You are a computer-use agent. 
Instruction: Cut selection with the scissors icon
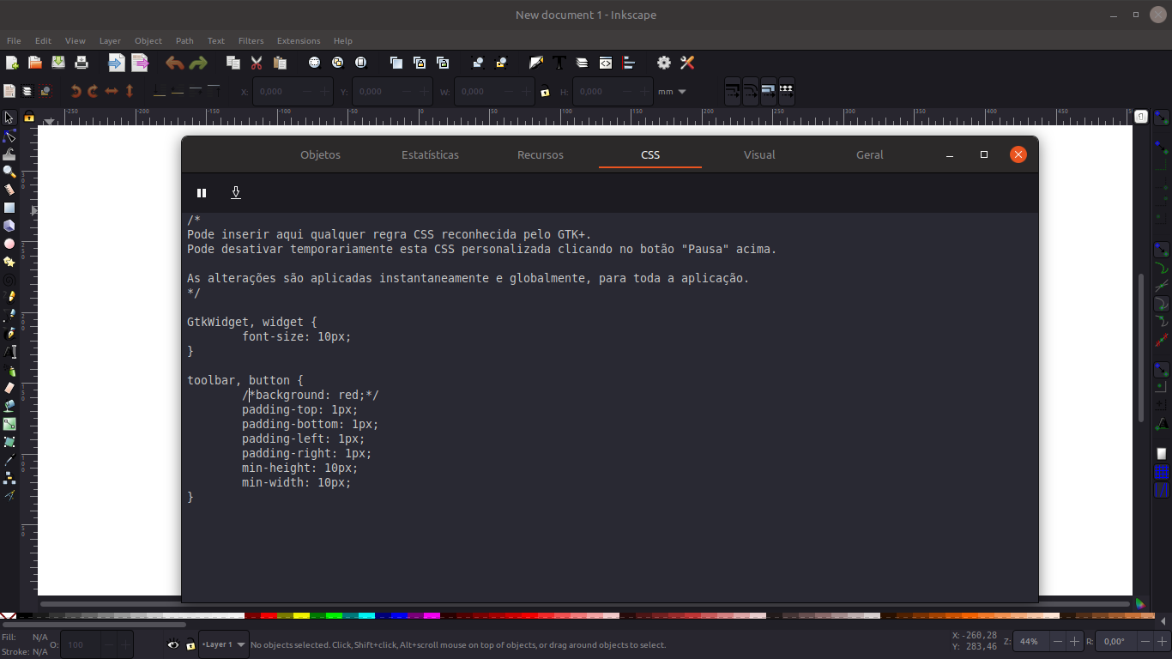(x=257, y=63)
